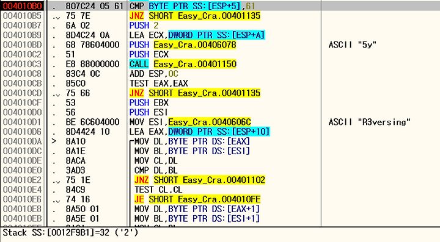Screen dimensions: 440x242
Task: Click the JNZ instruction at address 004010CD
Action: pos(195,93)
